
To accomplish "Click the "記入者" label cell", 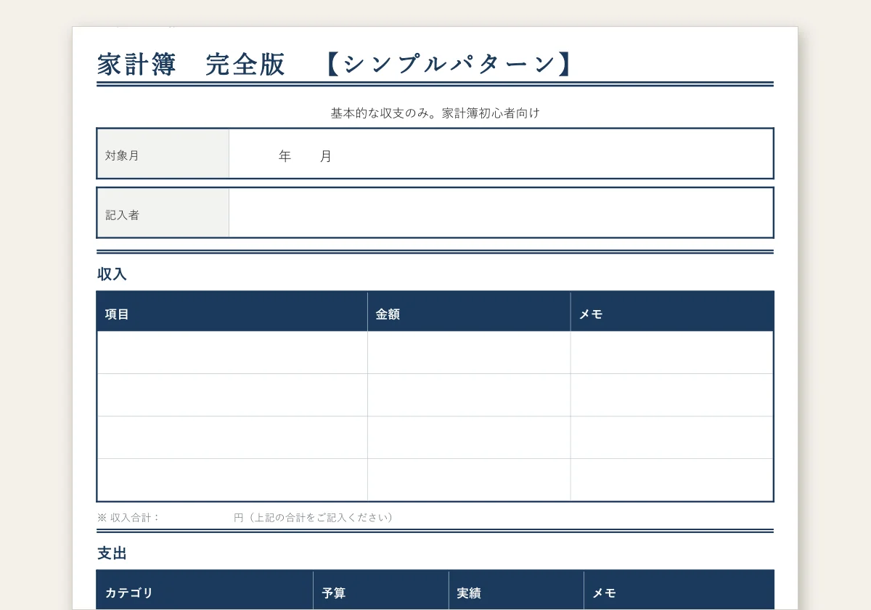I will tap(163, 213).
